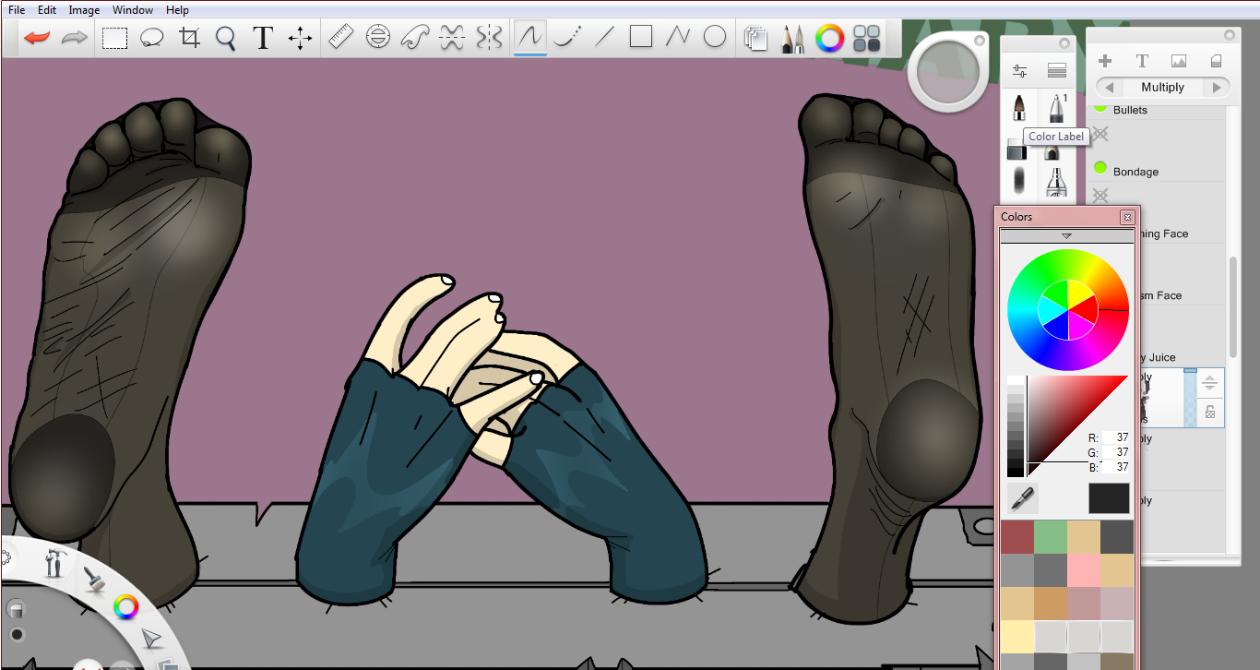Open the Window menu
The width and height of the screenshot is (1260, 670).
click(133, 10)
